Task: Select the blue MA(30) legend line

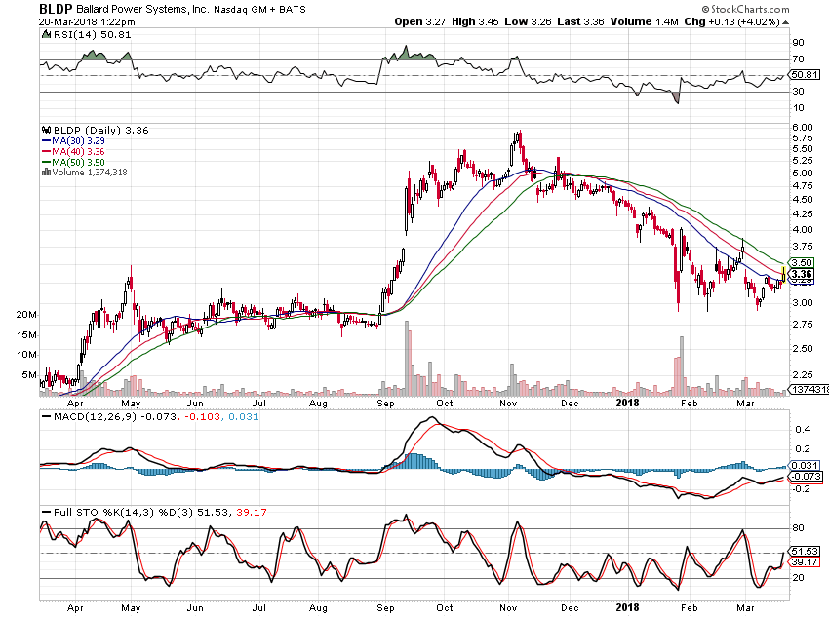Action: click(x=47, y=141)
